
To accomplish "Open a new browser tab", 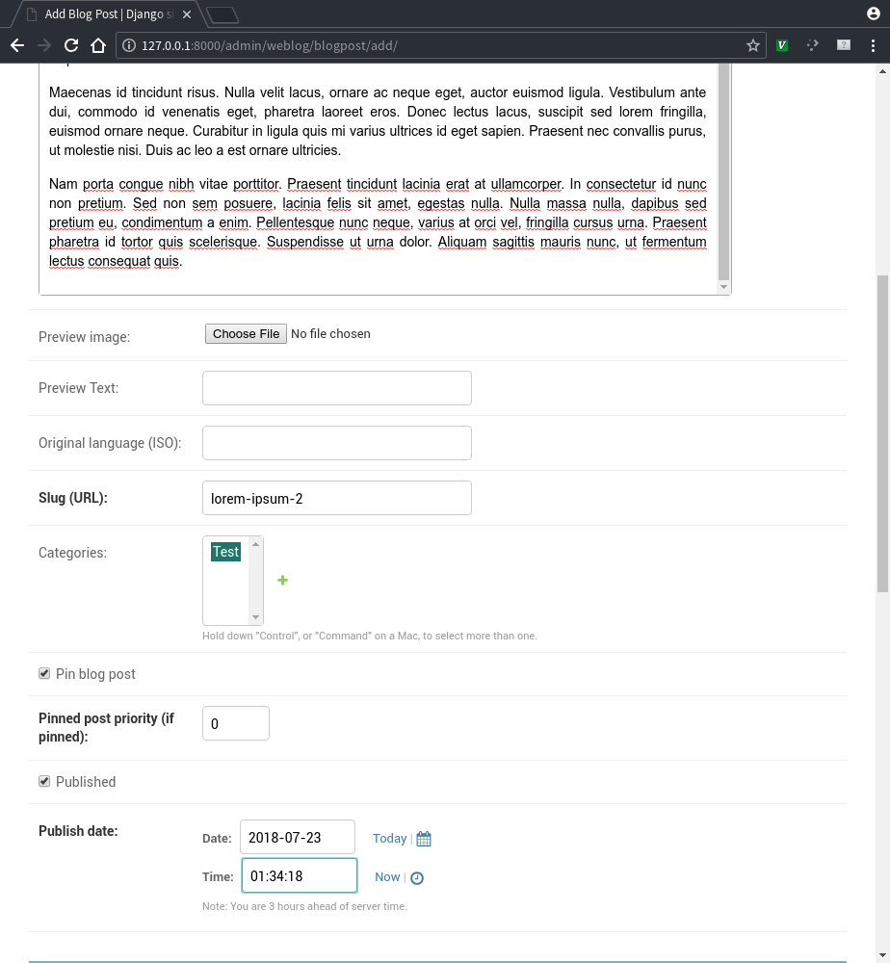I will coord(222,14).
